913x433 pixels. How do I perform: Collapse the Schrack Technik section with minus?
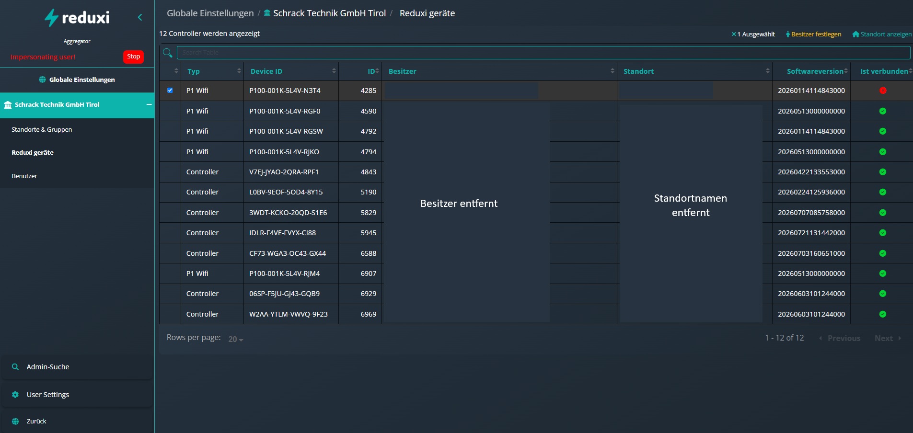click(x=149, y=104)
